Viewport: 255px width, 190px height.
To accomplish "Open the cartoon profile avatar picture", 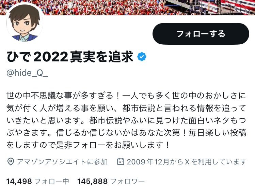I will pyautogui.click(x=25, y=23).
